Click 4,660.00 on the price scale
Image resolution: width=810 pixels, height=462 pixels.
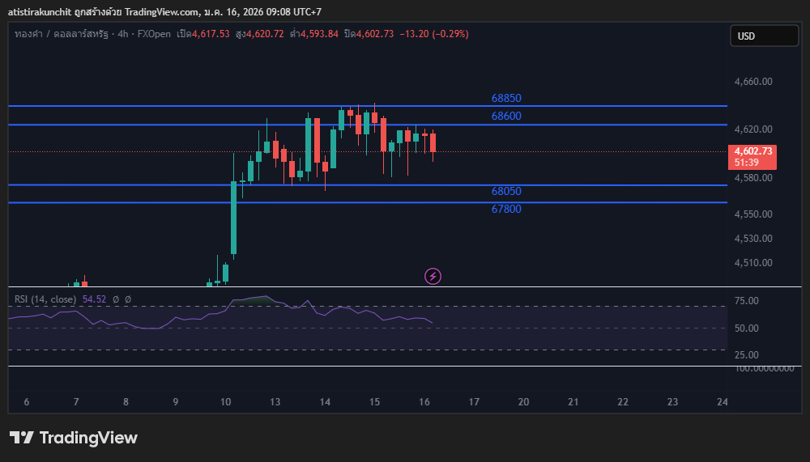[752, 82]
